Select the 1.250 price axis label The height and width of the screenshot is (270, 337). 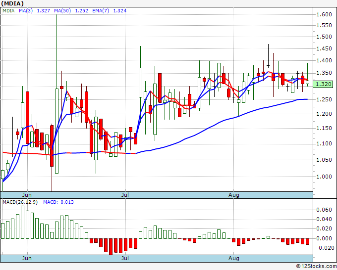(324, 99)
